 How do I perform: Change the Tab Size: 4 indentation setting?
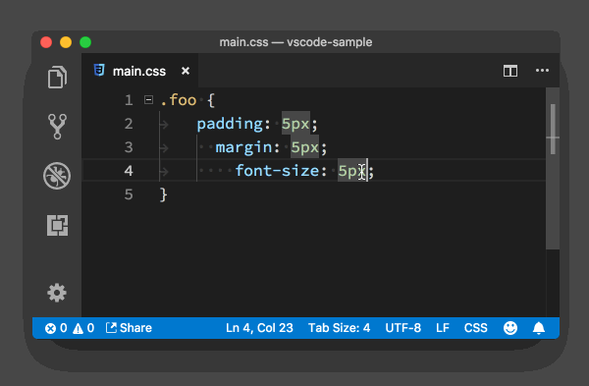coord(339,328)
